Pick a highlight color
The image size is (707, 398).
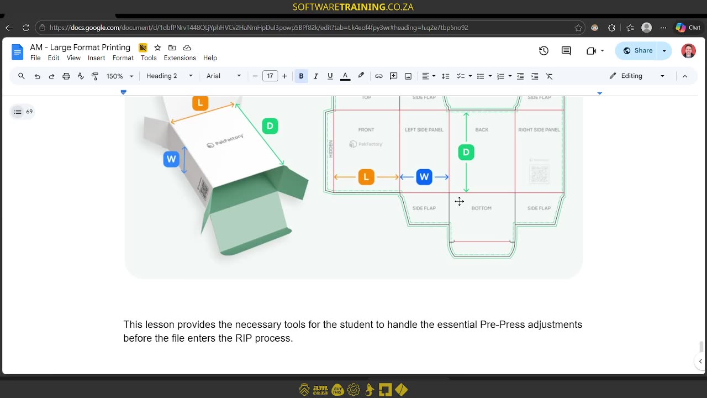click(361, 76)
